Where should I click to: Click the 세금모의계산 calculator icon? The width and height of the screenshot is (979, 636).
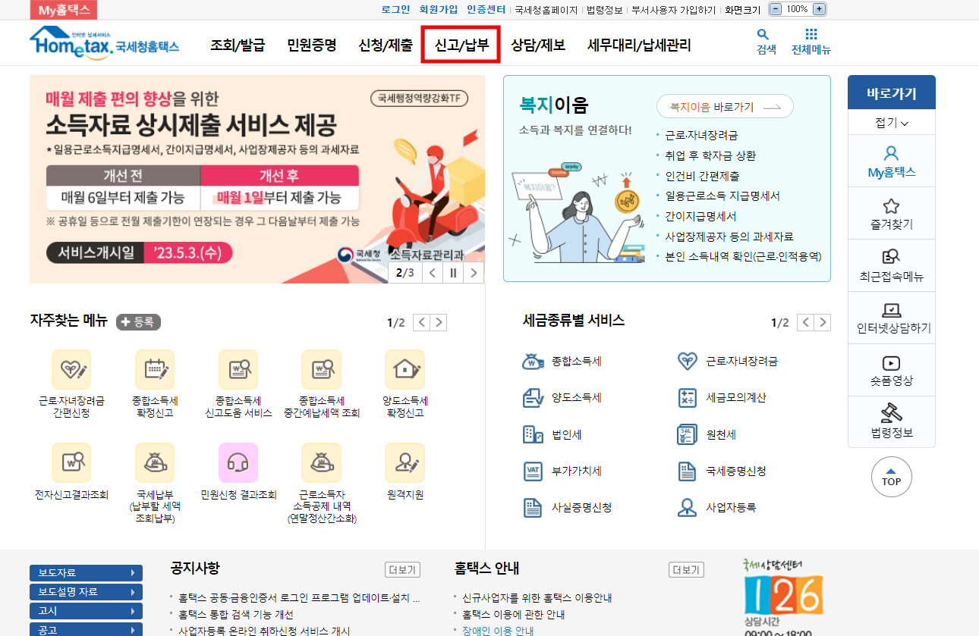[687, 397]
